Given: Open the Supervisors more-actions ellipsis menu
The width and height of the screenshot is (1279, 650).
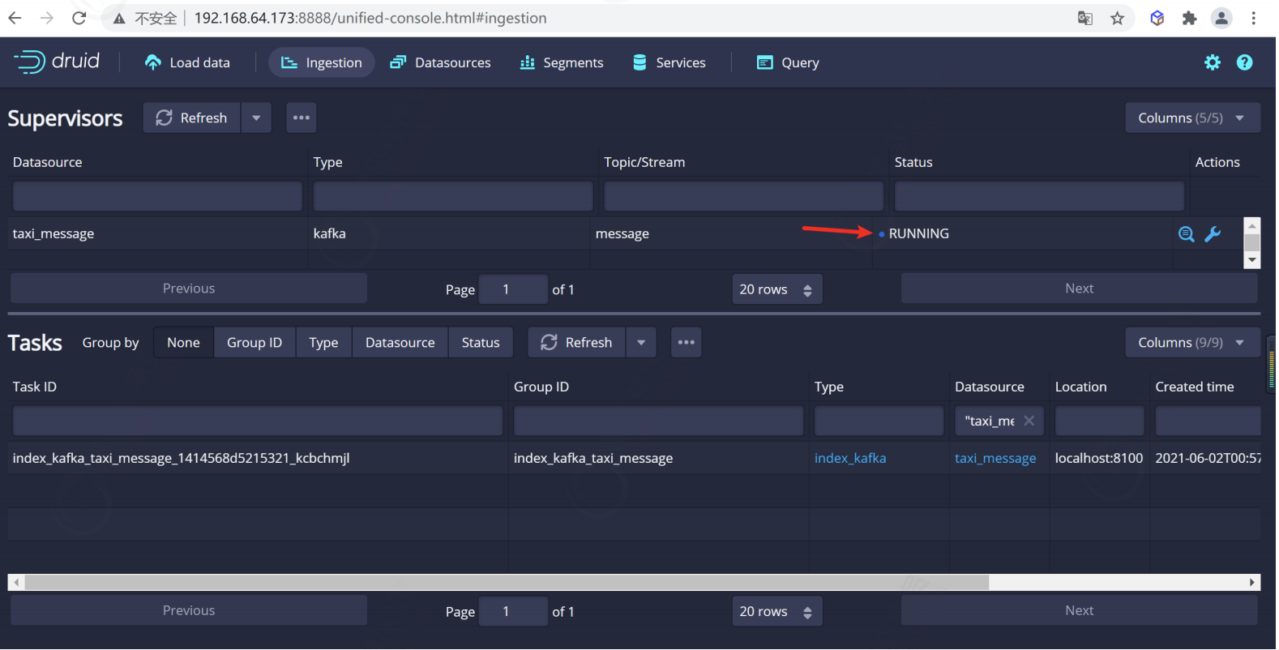Looking at the screenshot, I should click(x=302, y=118).
